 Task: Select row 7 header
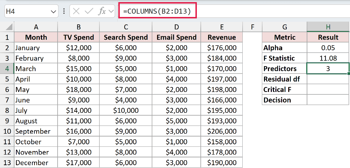point(7,100)
